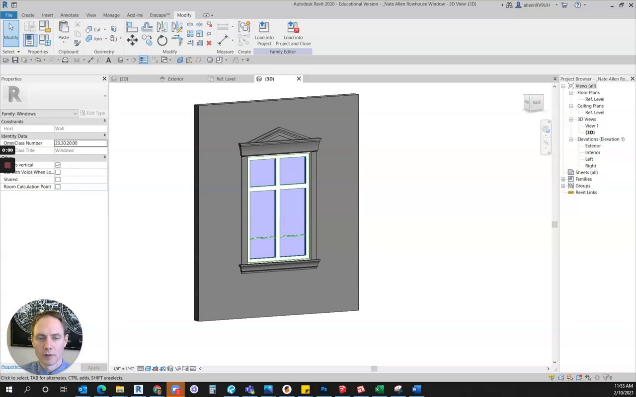Click the Text tool in Quick Access Toolbar

tap(108, 60)
